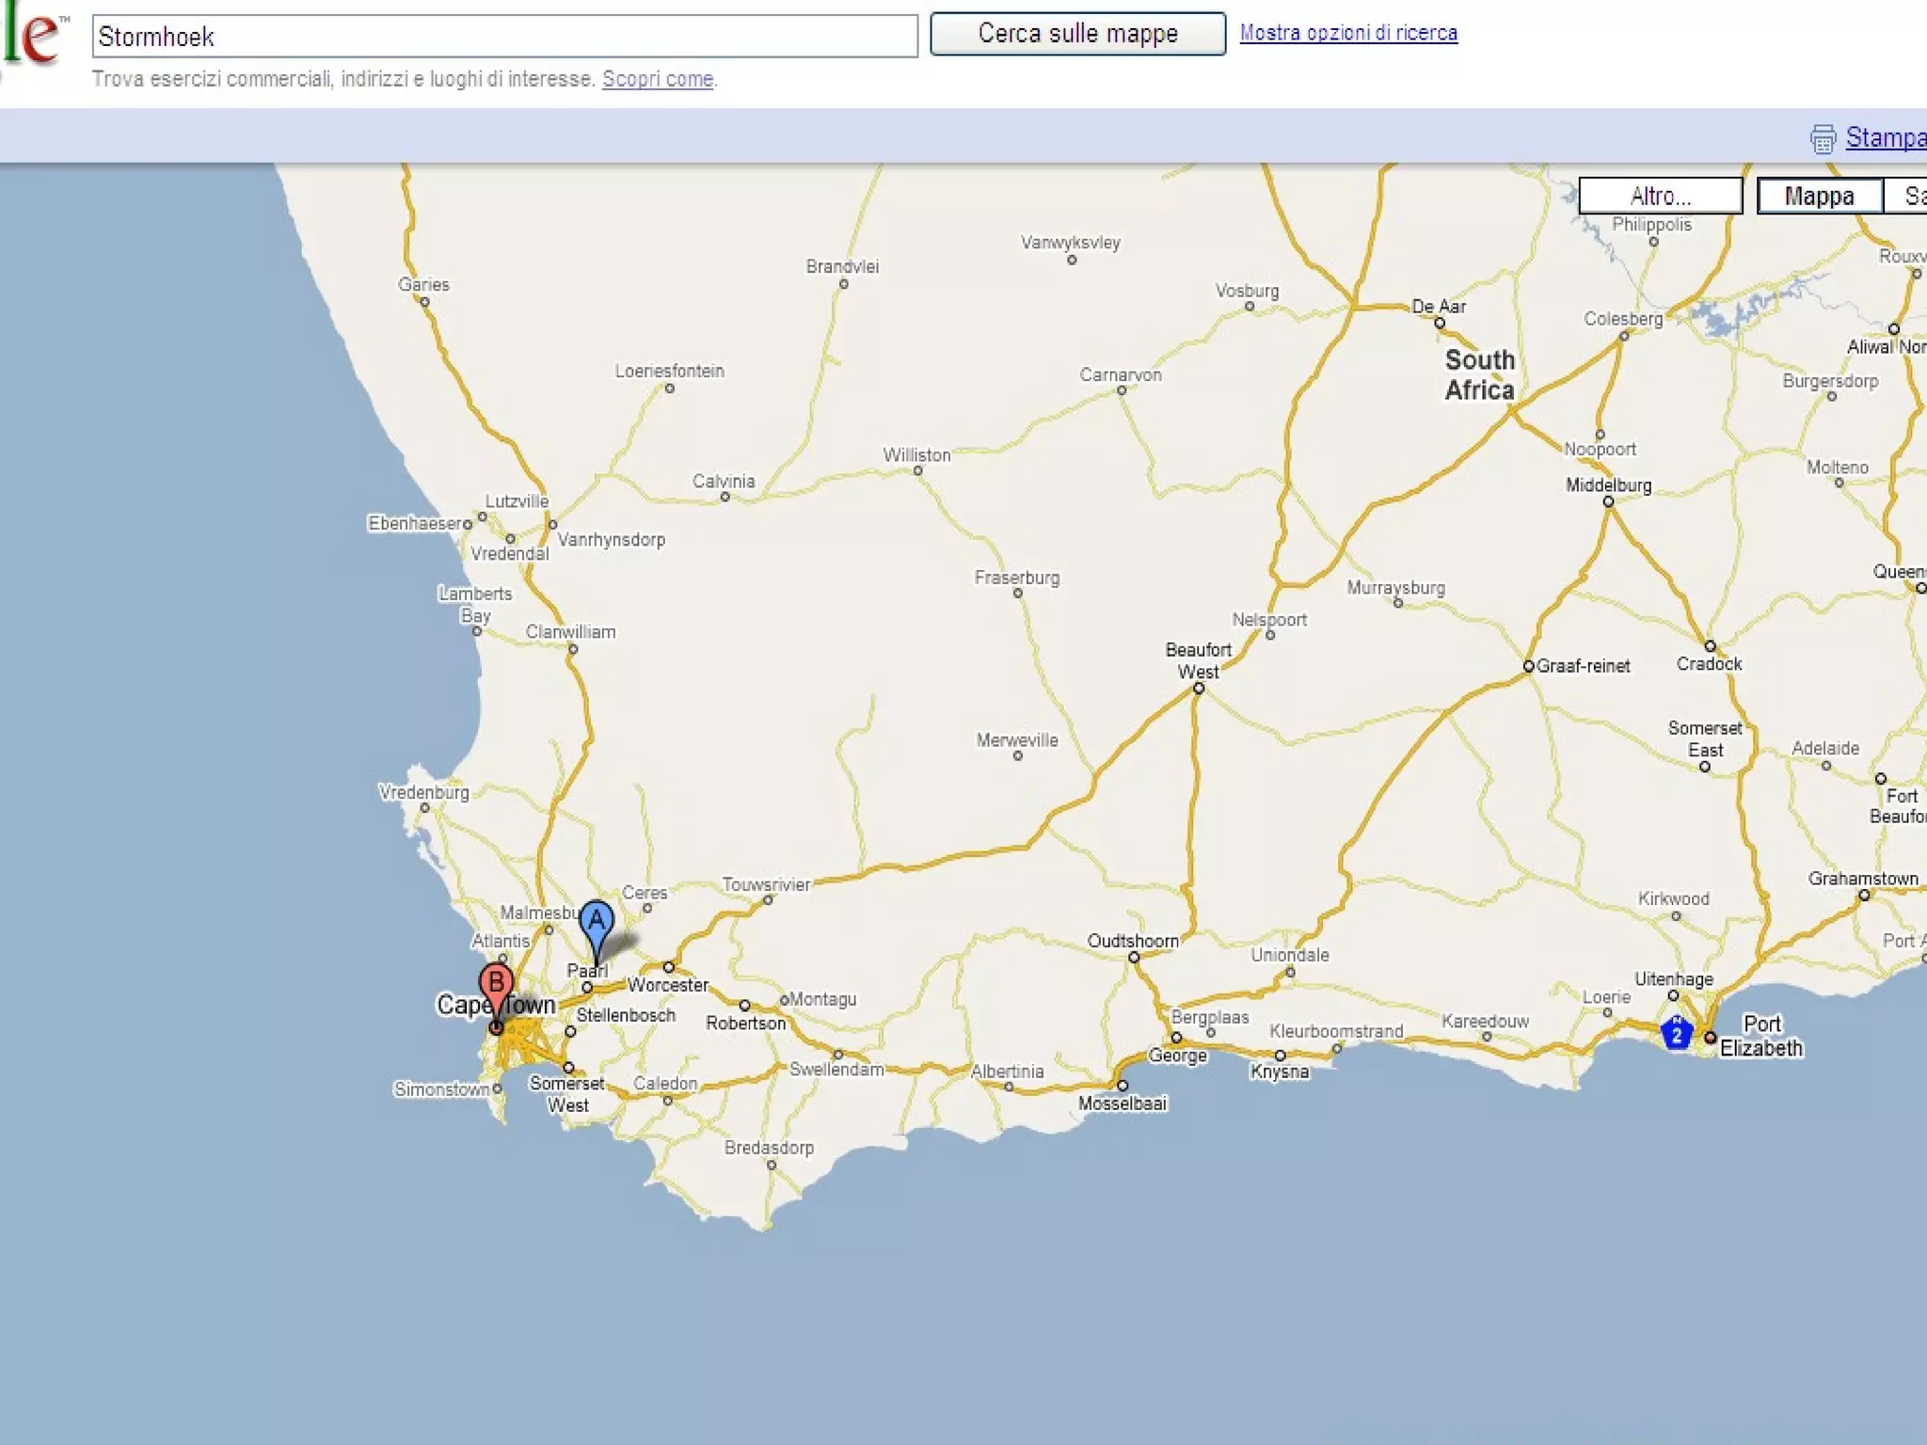This screenshot has width=1927, height=1445.
Task: Switch to the Mappa view tab
Action: [1819, 196]
